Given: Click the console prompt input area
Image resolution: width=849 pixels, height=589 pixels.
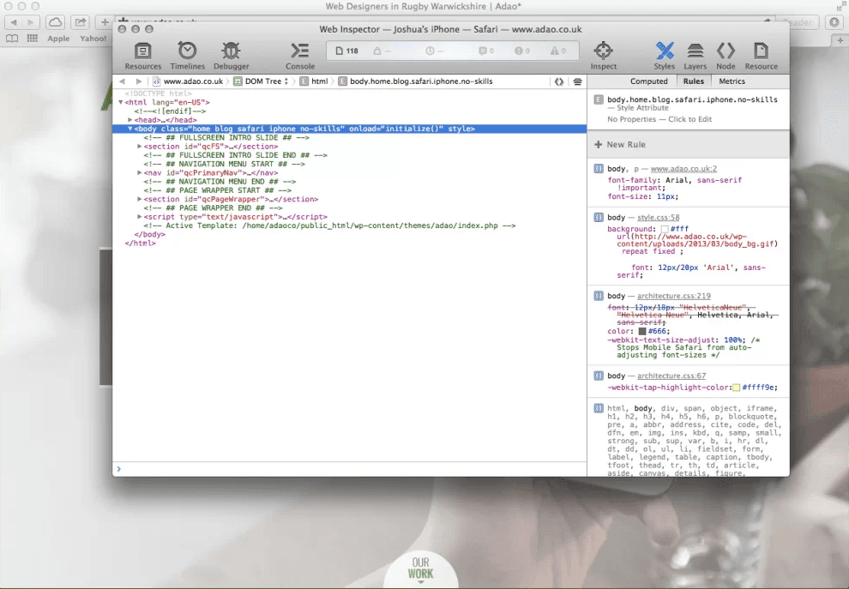Looking at the screenshot, I should 343,469.
